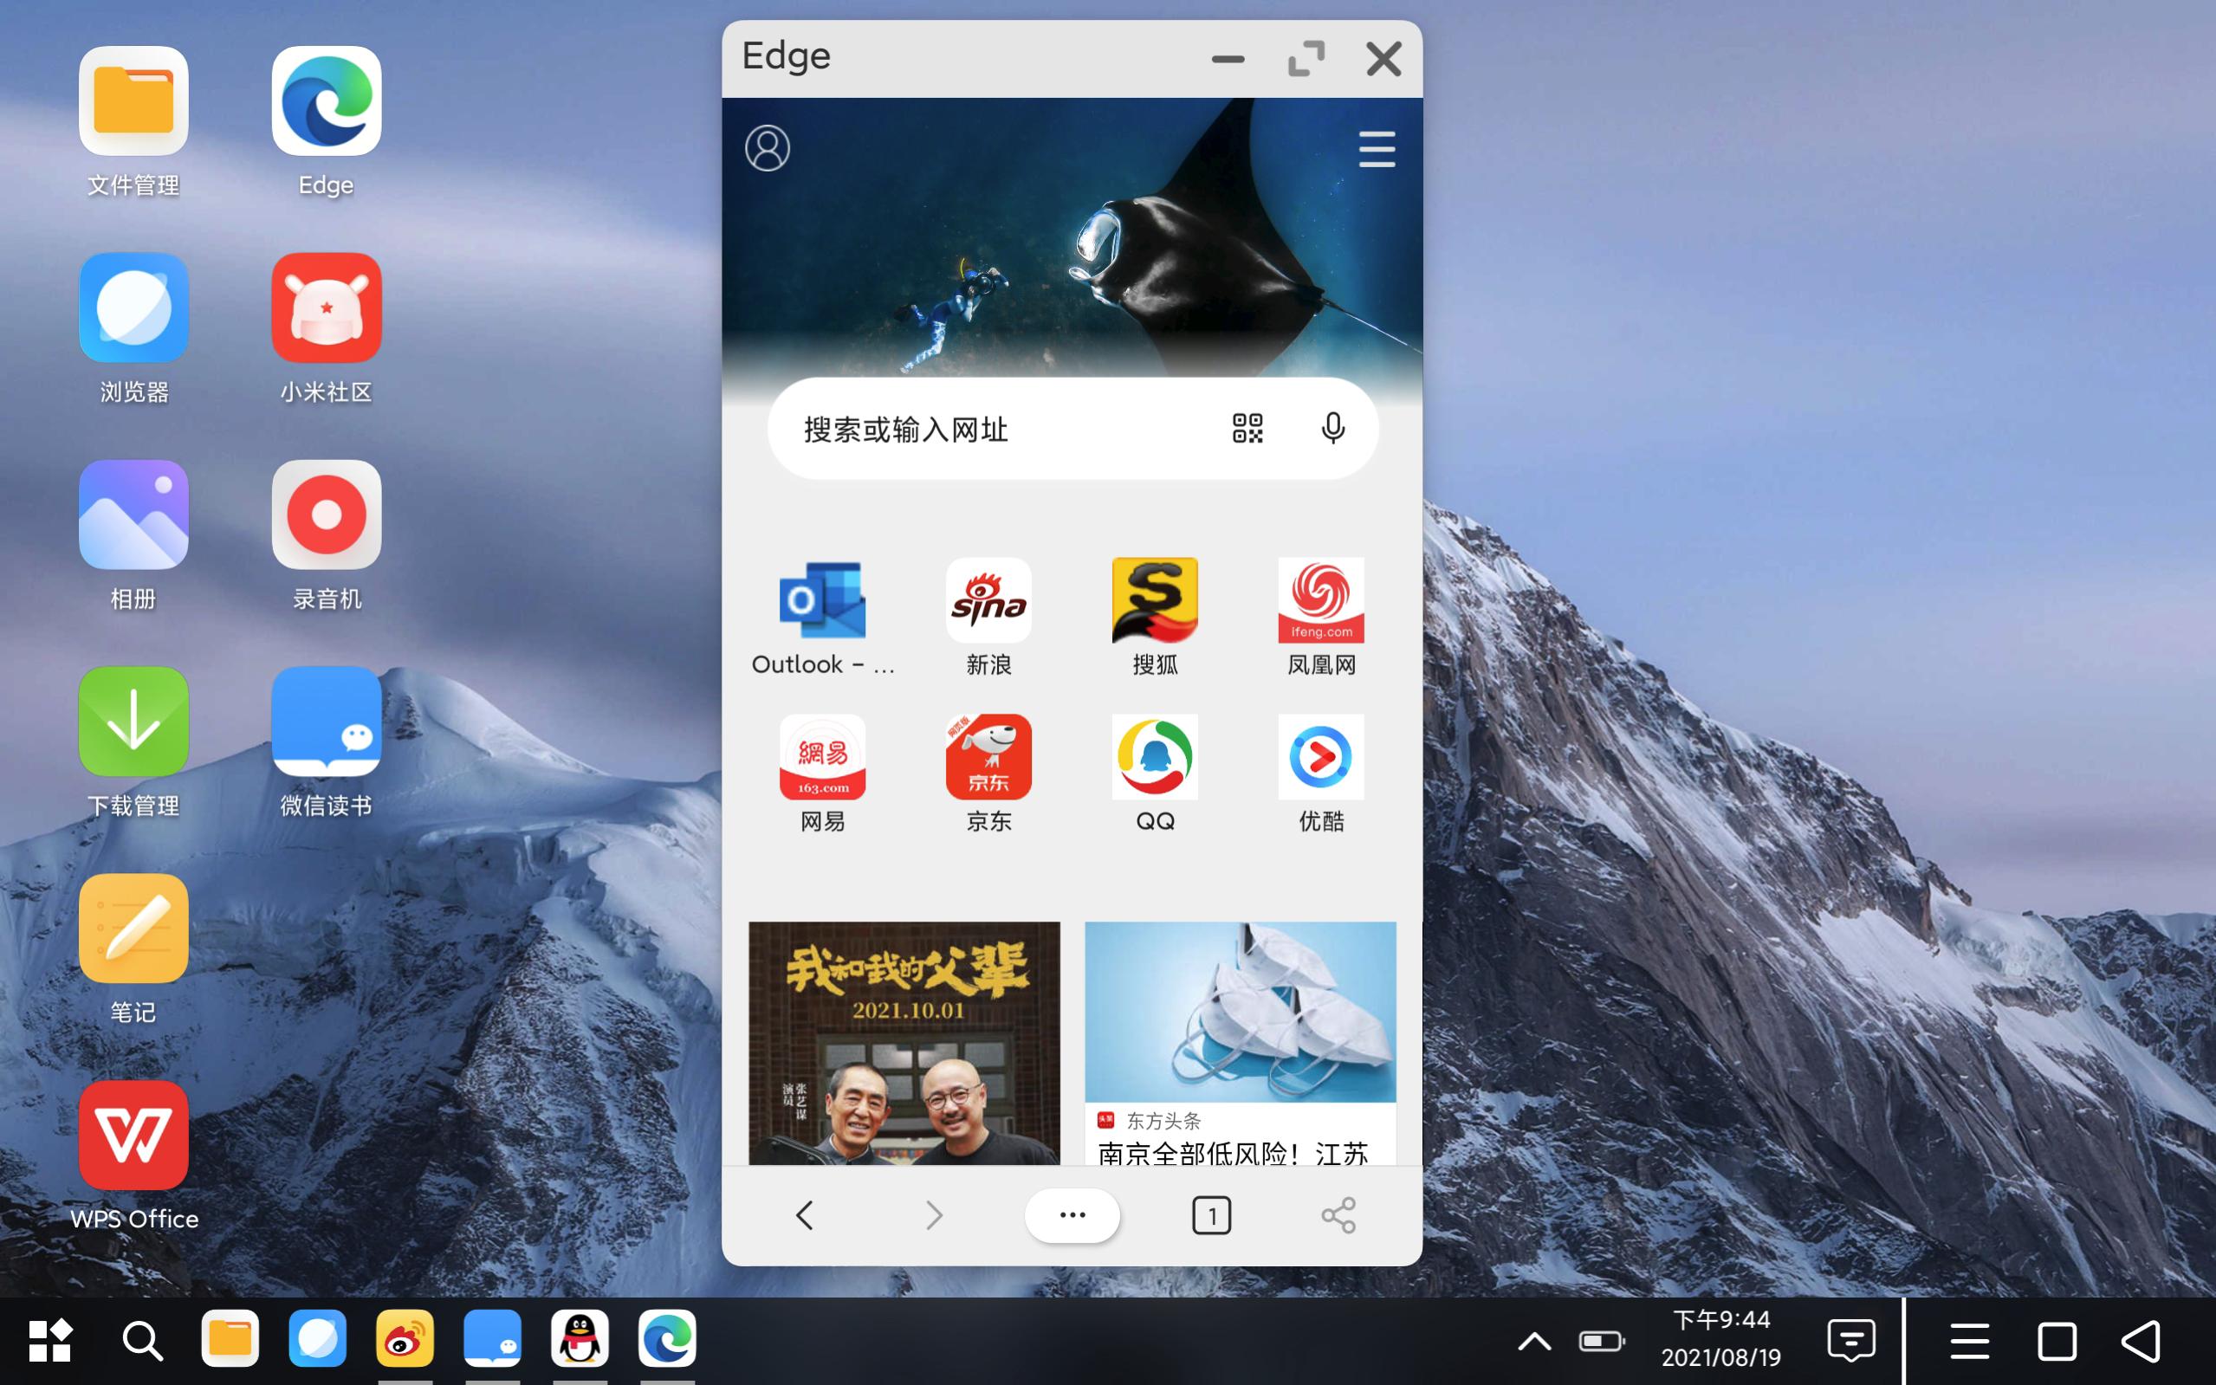
Task: Open the Edge profile account icon
Action: point(767,148)
